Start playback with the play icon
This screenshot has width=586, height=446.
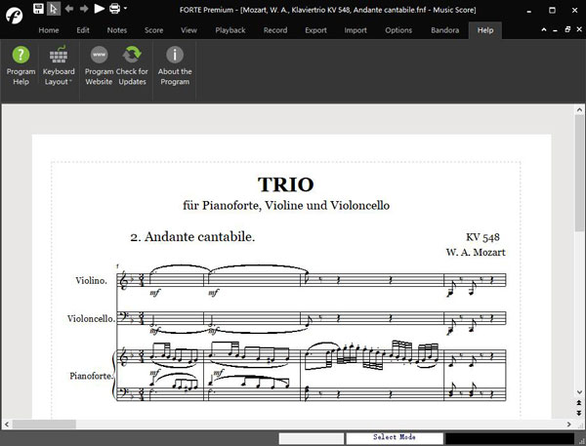99,8
